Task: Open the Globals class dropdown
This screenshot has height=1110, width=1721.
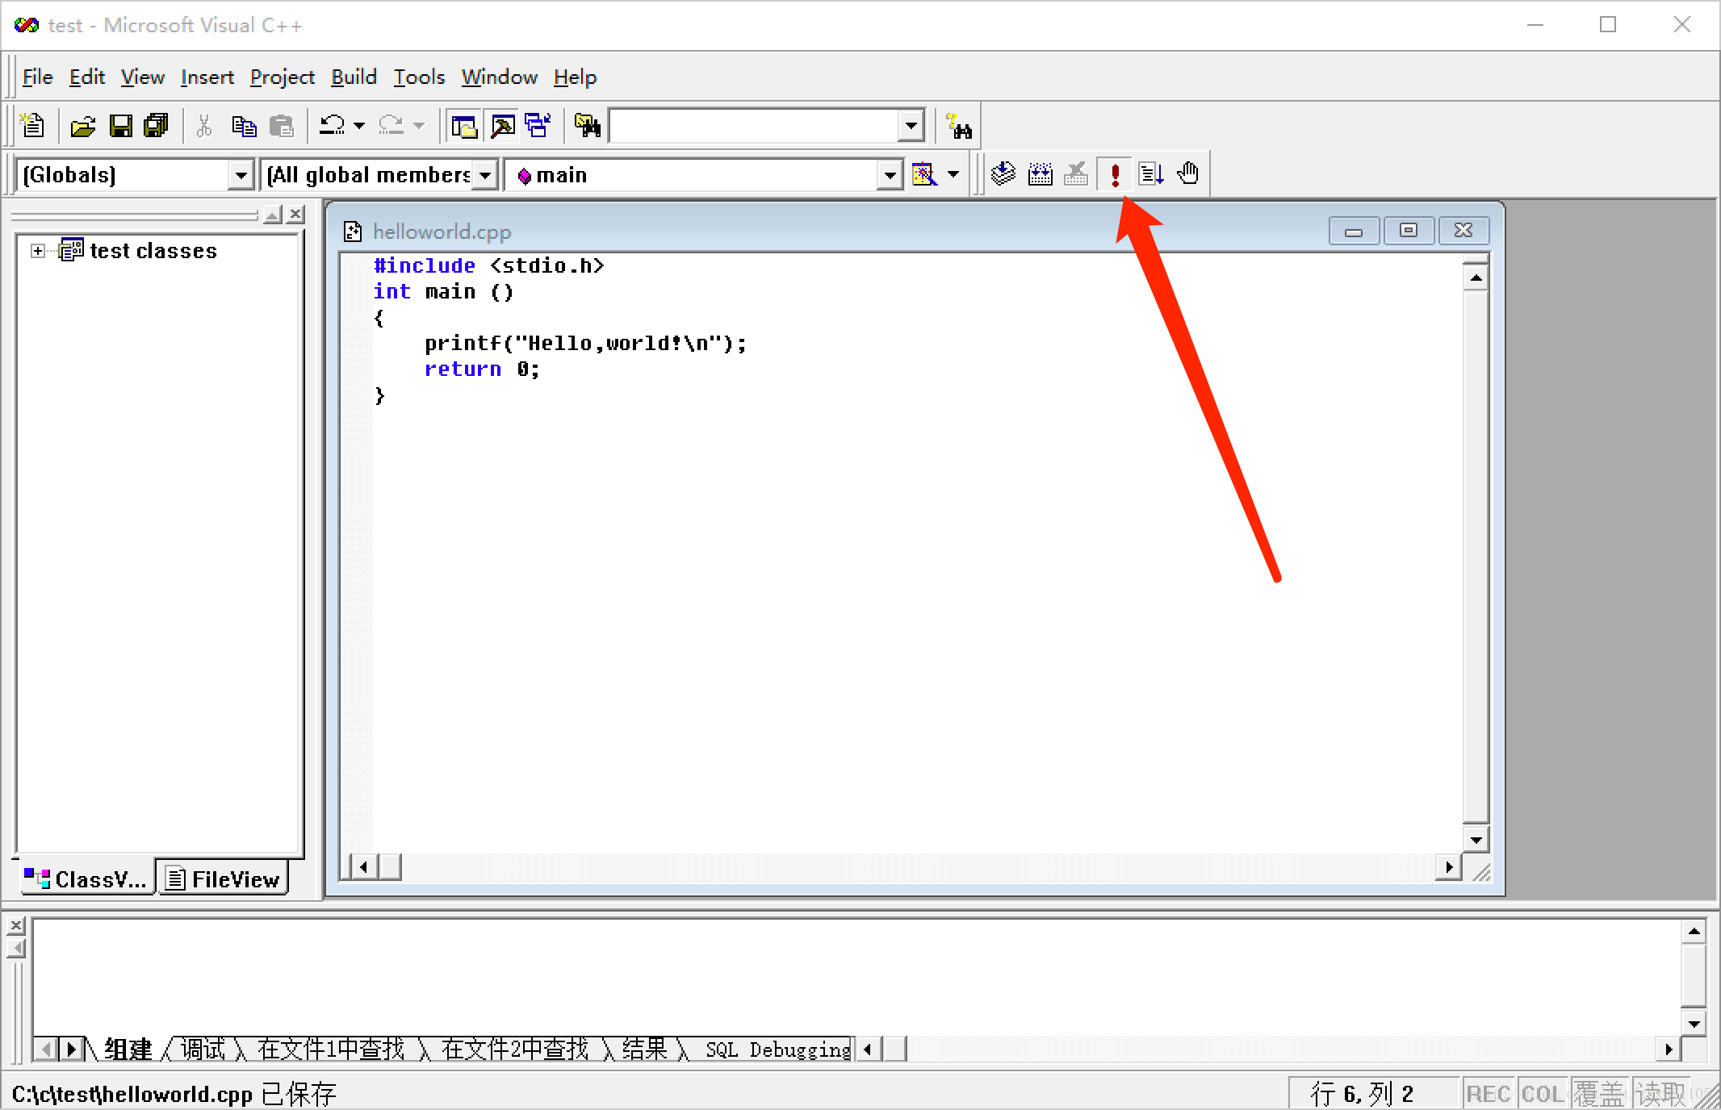Action: 241,175
